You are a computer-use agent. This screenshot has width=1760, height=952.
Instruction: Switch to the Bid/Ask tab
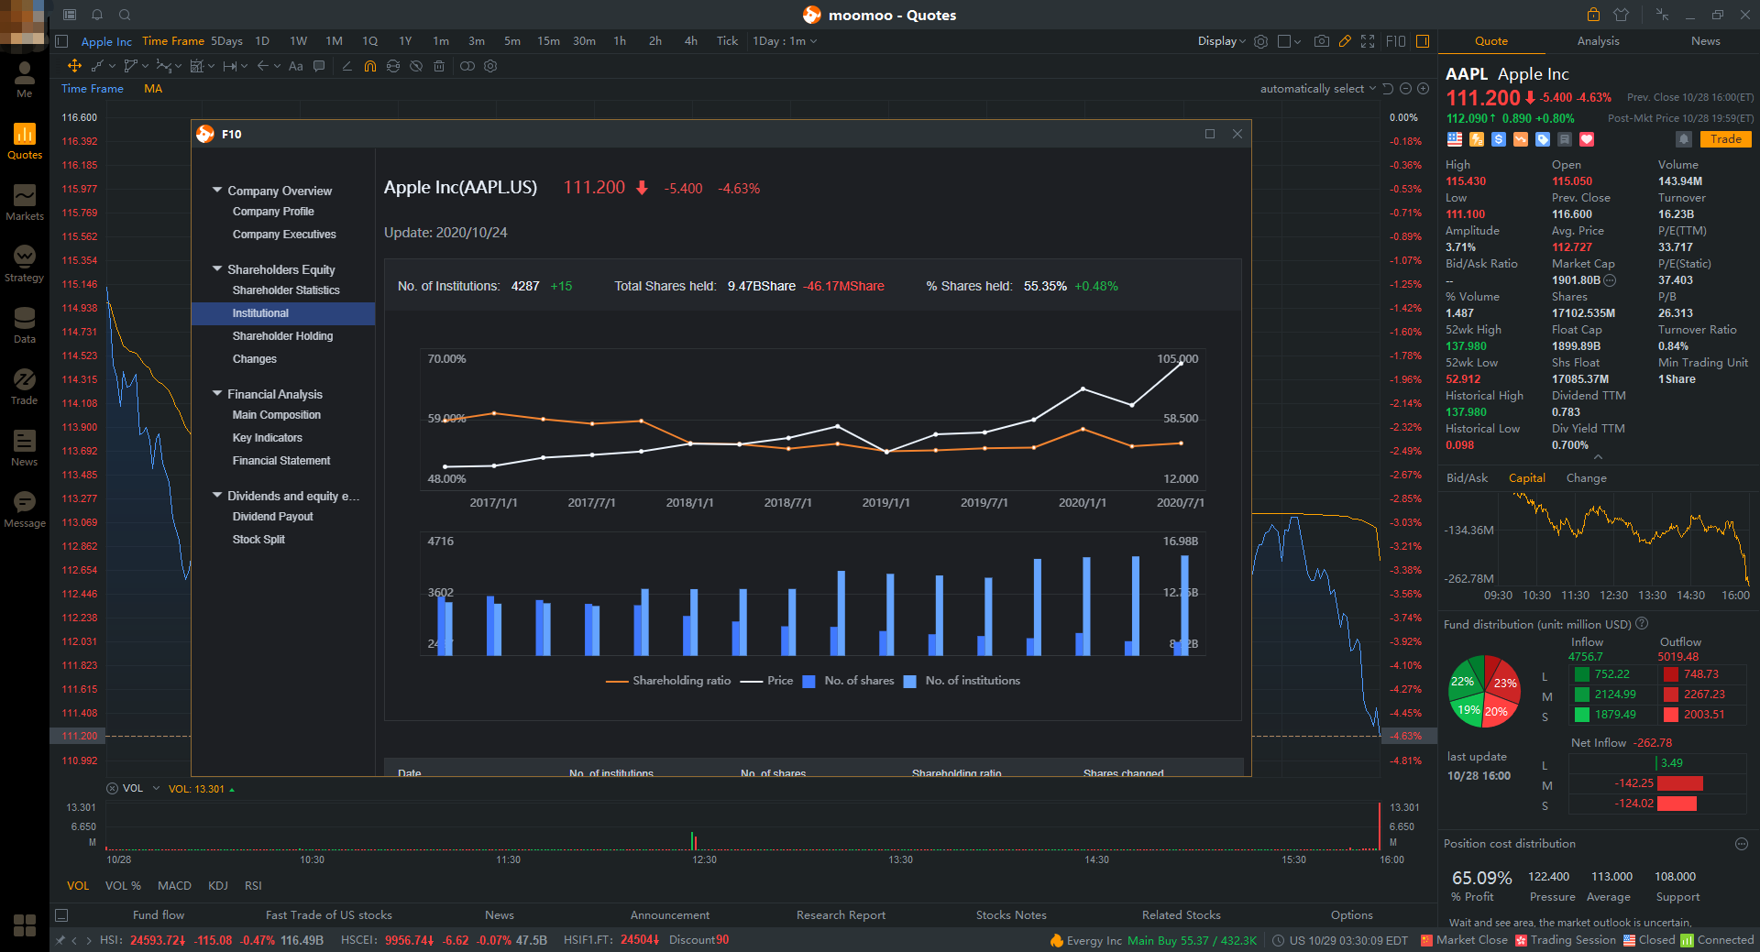click(1467, 478)
